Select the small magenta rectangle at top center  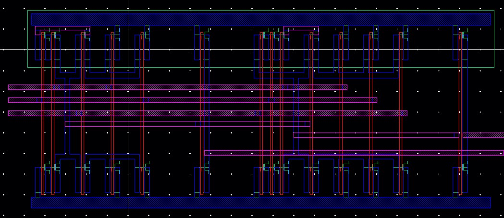click(301, 28)
